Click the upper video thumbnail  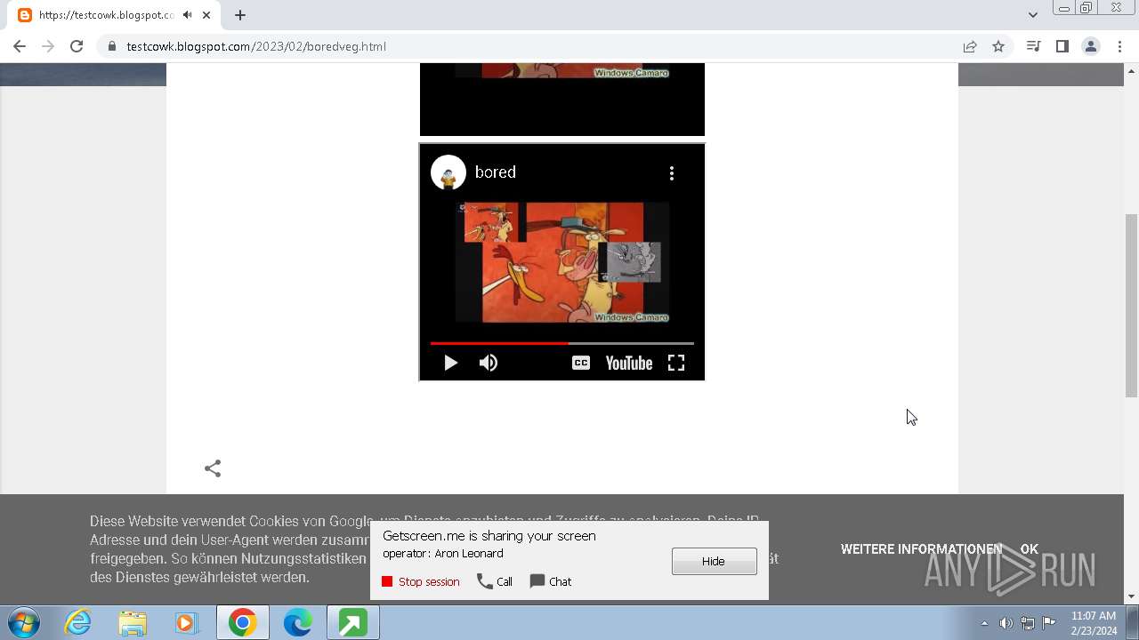click(561, 100)
